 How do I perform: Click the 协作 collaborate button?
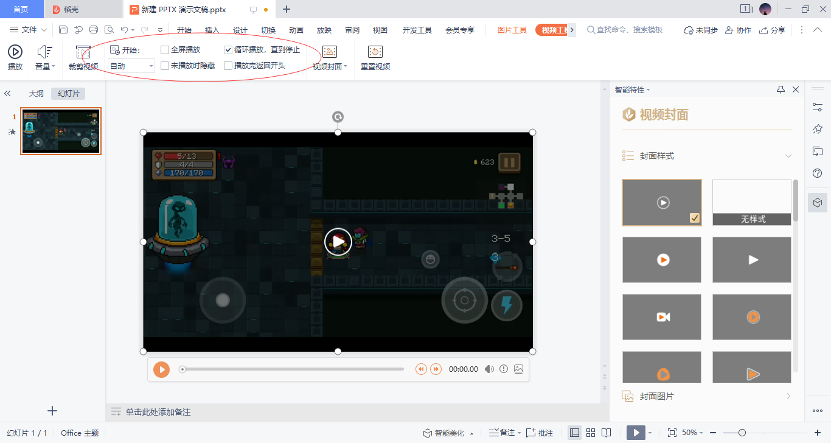coord(738,30)
